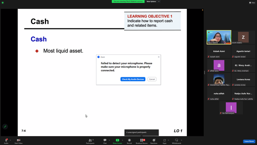
Task: Select Leviana Acnez participant tile
Action: click(243, 80)
